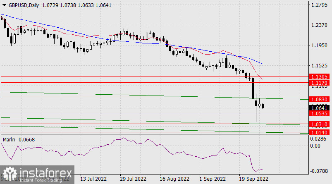Select the 1.0310 red price level label

319,124
